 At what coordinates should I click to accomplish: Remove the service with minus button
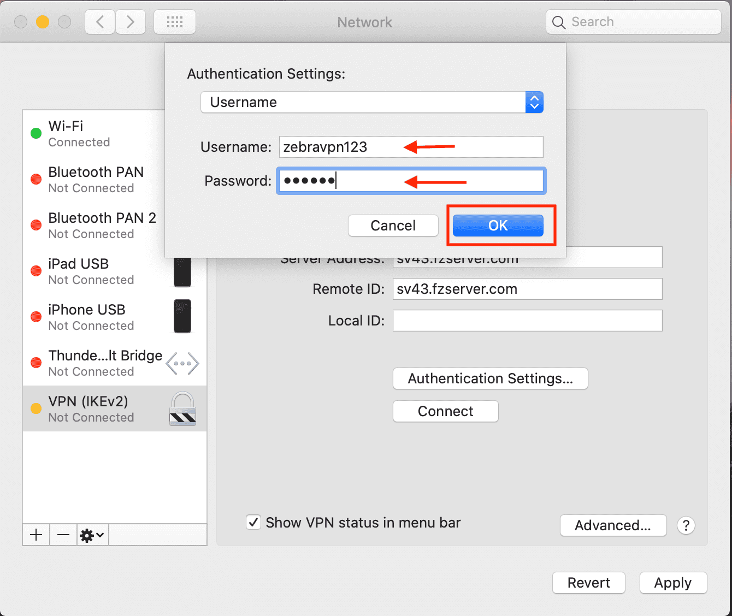point(63,535)
